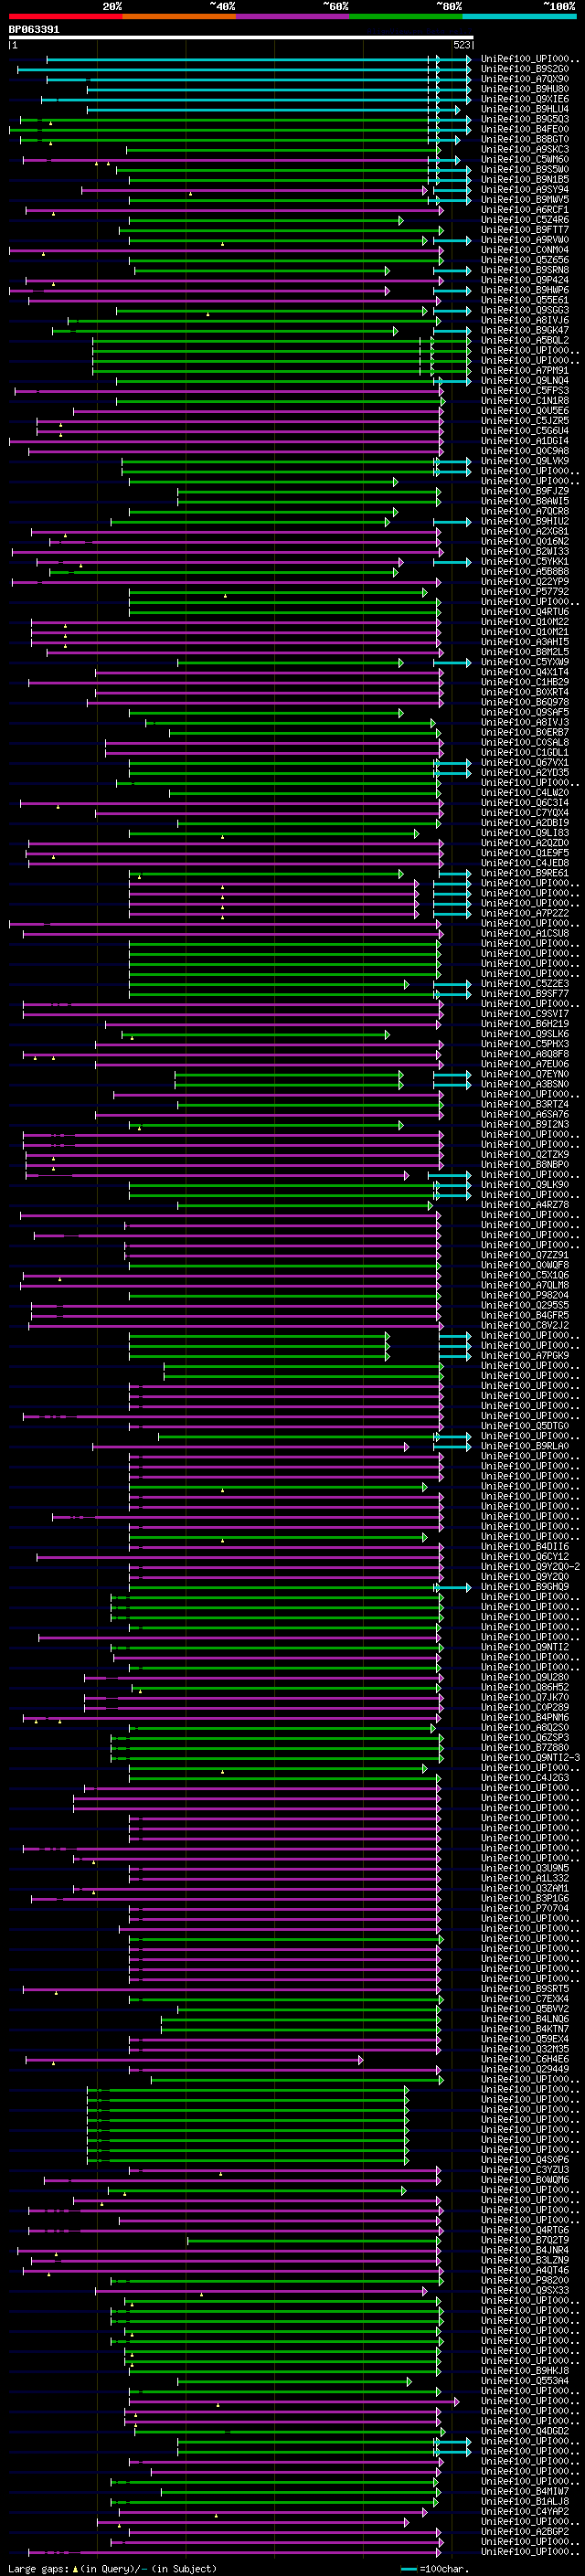Viewport: 585px width, 2576px height.
Task: Click the purple ~60% identity legend bar
Action: 292,16
